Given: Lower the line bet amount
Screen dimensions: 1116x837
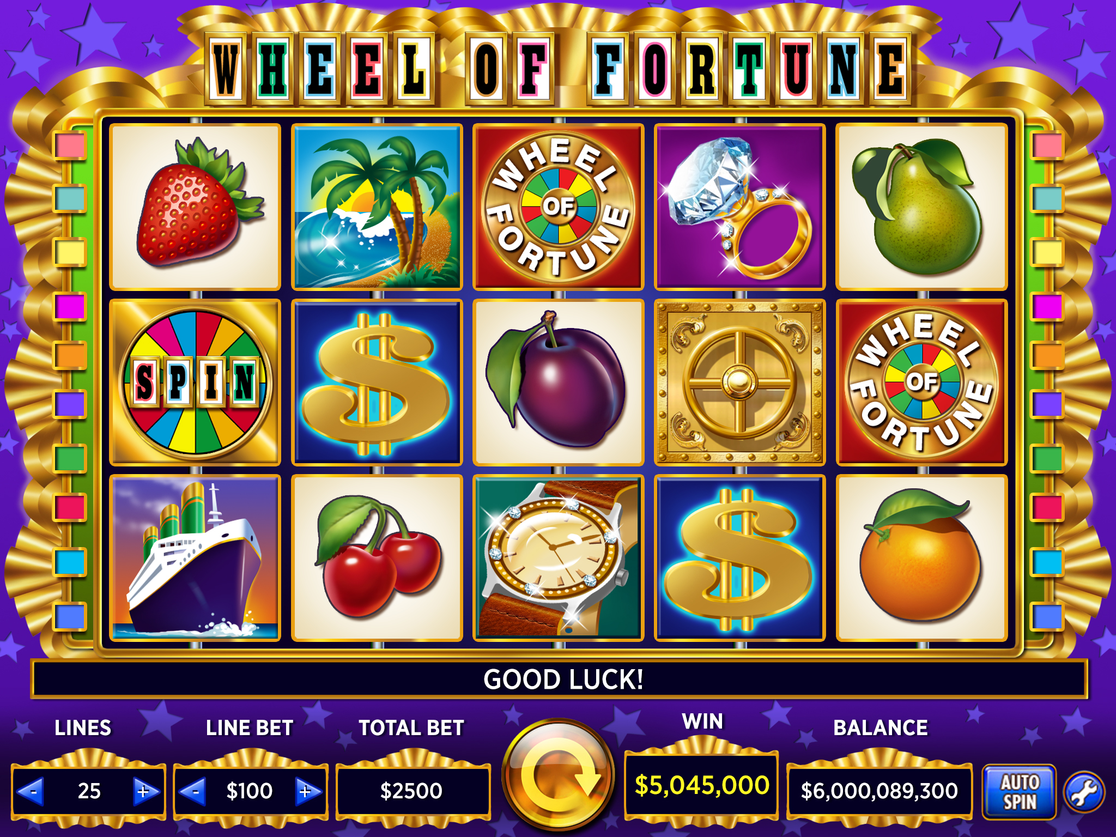Looking at the screenshot, I should click(193, 791).
